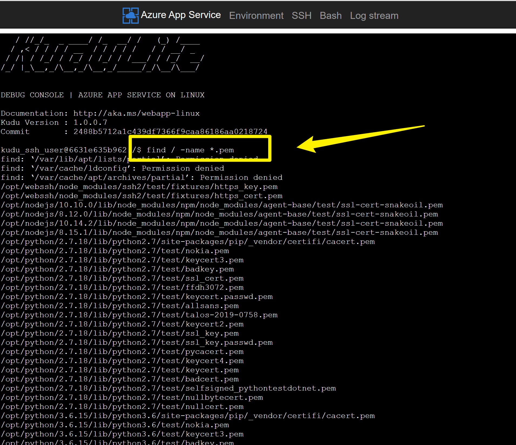Click the selfsigned_pythontestdotnet.pem output line
Image resolution: width=516 pixels, height=445 pixels.
168,388
